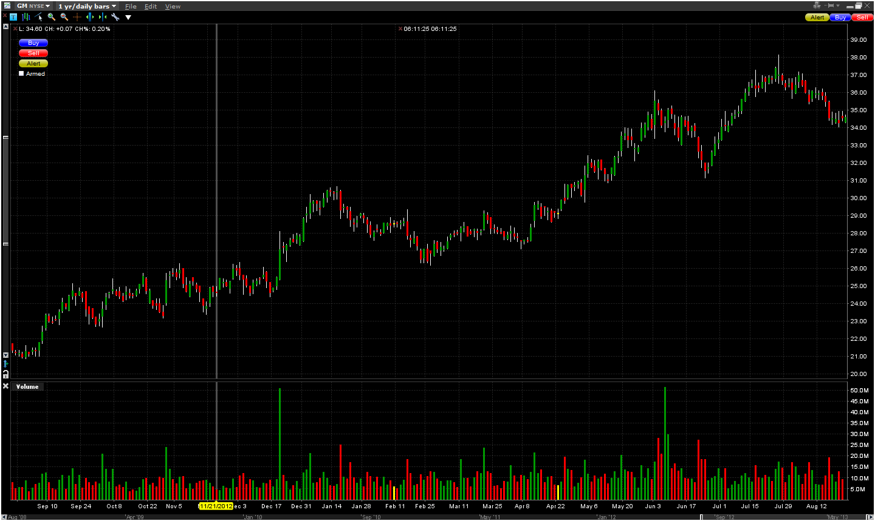
Task: Expand the 1 yr/daily bars dropdown
Action: pyautogui.click(x=87, y=6)
